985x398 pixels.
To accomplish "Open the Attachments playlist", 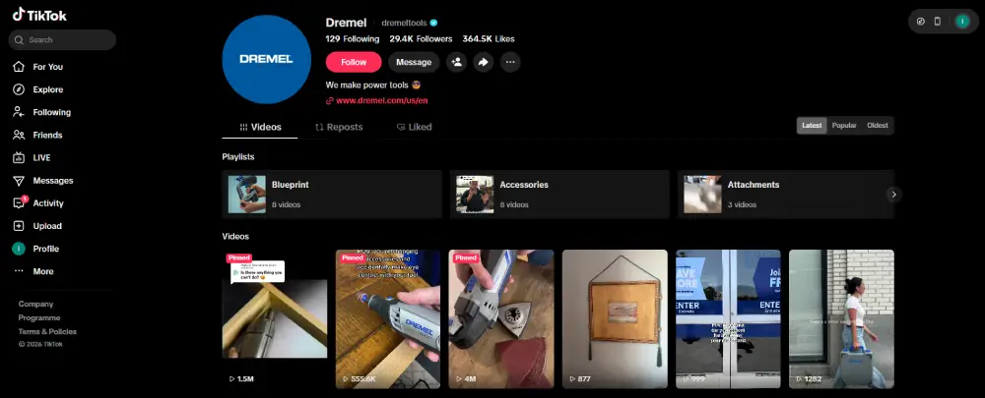I will tap(786, 195).
